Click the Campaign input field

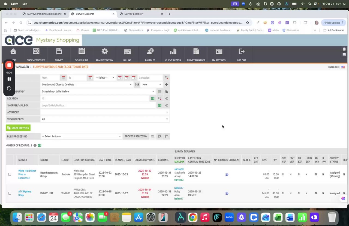pyautogui.click(x=150, y=78)
